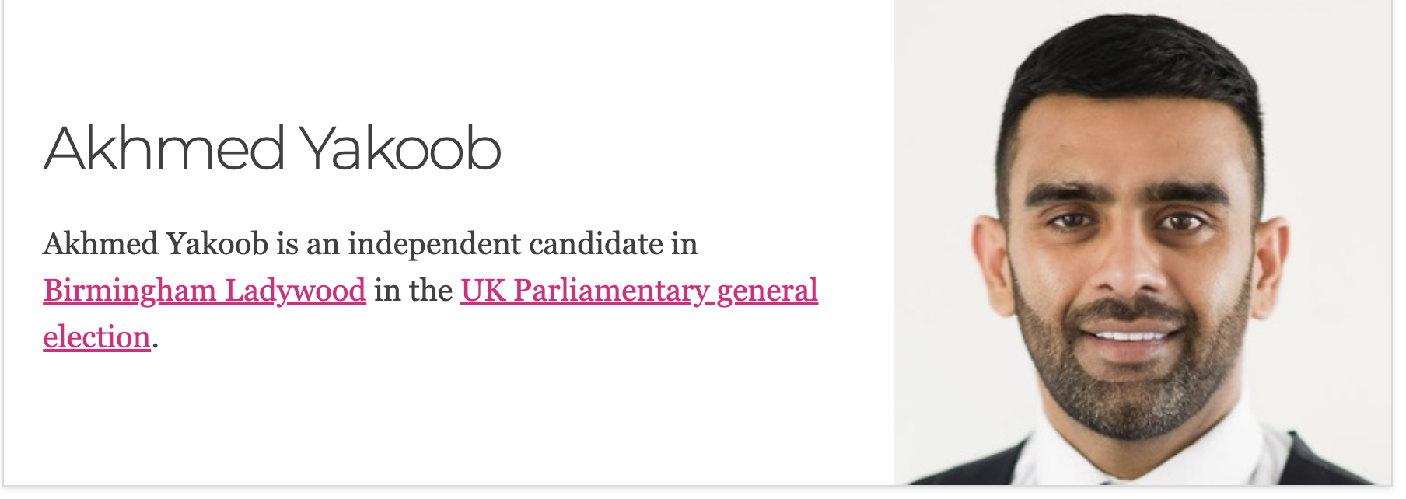Click the word "is" in the description

(287, 244)
